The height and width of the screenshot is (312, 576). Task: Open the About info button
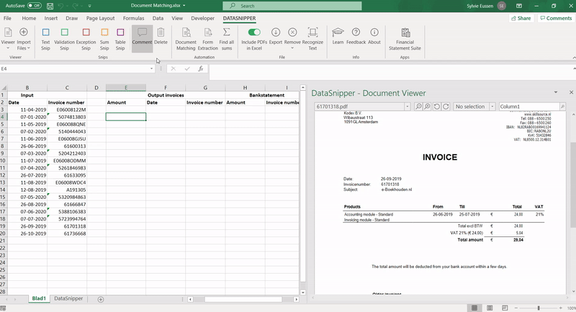[374, 35]
